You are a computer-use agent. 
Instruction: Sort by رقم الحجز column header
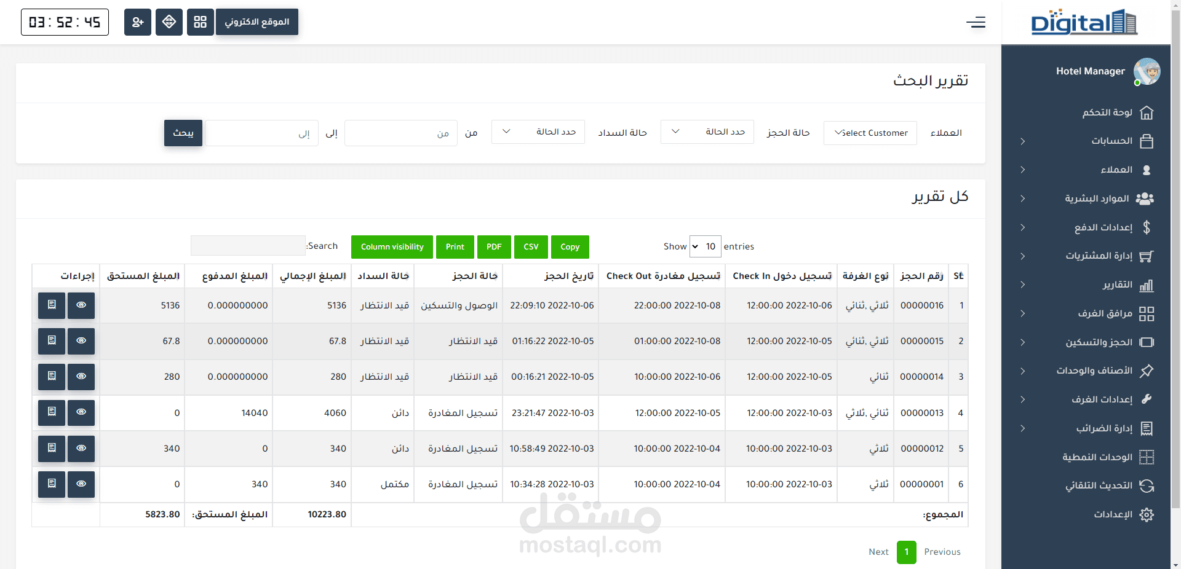(x=921, y=276)
